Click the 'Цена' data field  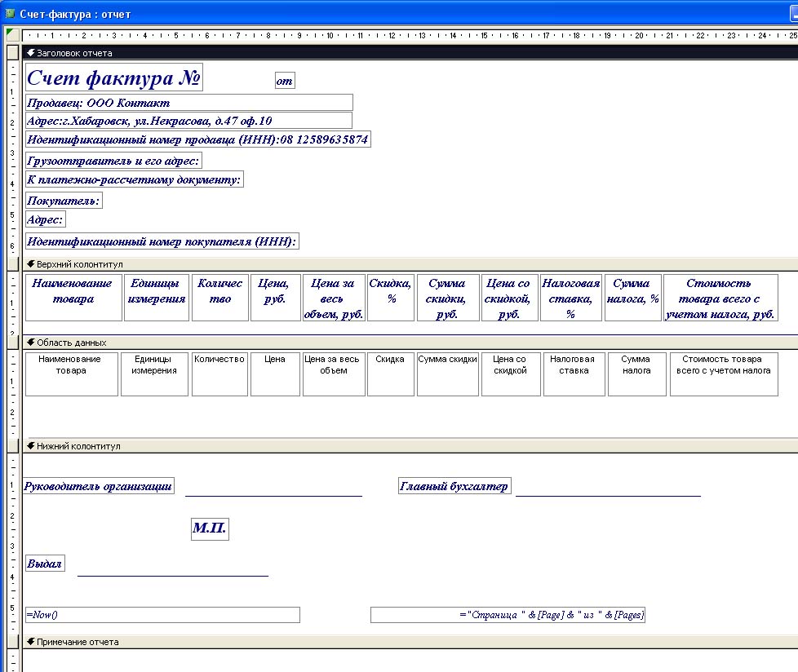coord(275,374)
